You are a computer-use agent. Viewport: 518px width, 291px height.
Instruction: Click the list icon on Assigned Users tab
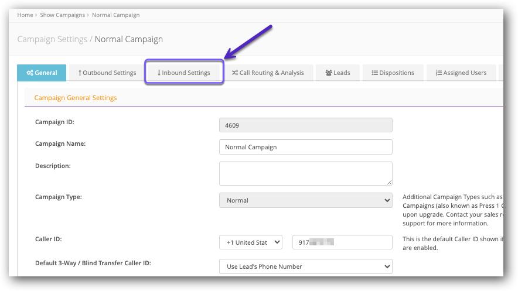[x=439, y=73]
